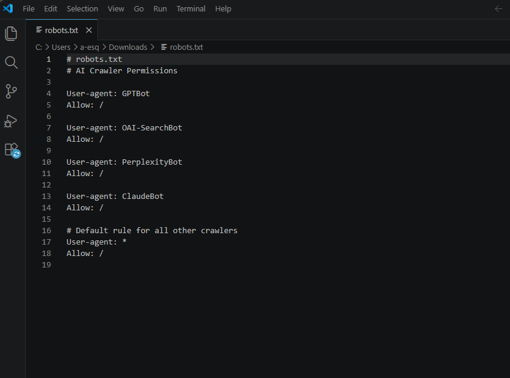
Task: Click the Go Back arrow in title bar
Action: (x=499, y=9)
